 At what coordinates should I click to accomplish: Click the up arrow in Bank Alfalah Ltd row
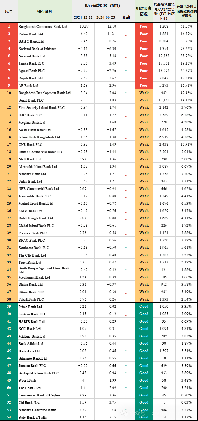(126, 344)
